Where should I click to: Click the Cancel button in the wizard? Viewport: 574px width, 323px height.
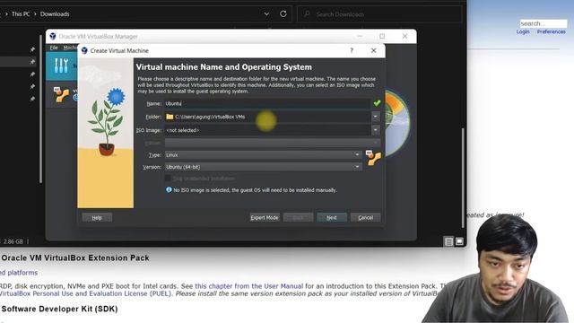365,217
